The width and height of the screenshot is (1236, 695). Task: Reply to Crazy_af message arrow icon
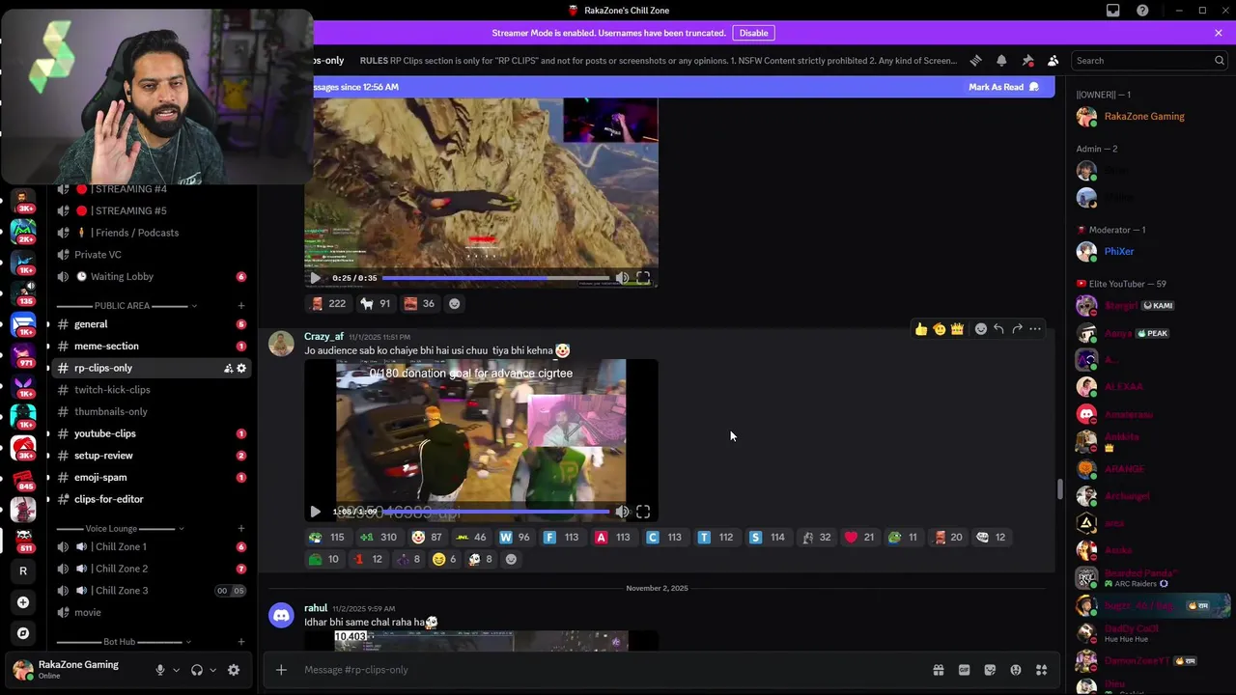pyautogui.click(x=998, y=329)
